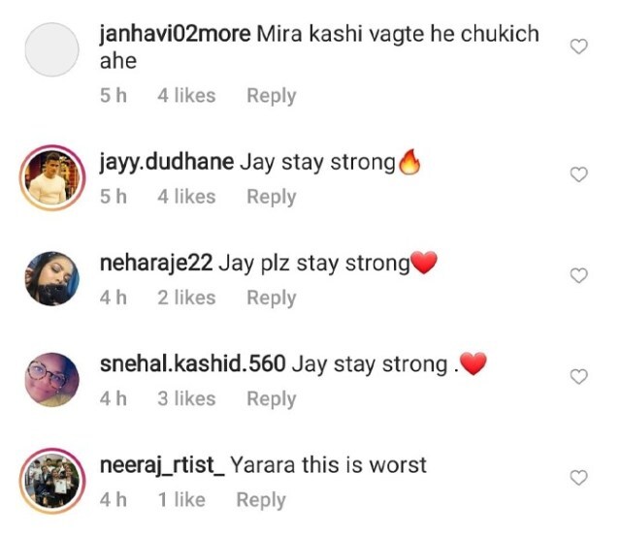The image size is (621, 535).
Task: Reply to the 'Jay stay strong' fire comment
Action: click(x=272, y=197)
